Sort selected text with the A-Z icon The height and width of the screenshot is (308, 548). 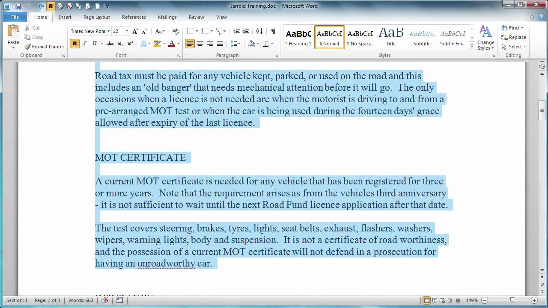pyautogui.click(x=259, y=31)
